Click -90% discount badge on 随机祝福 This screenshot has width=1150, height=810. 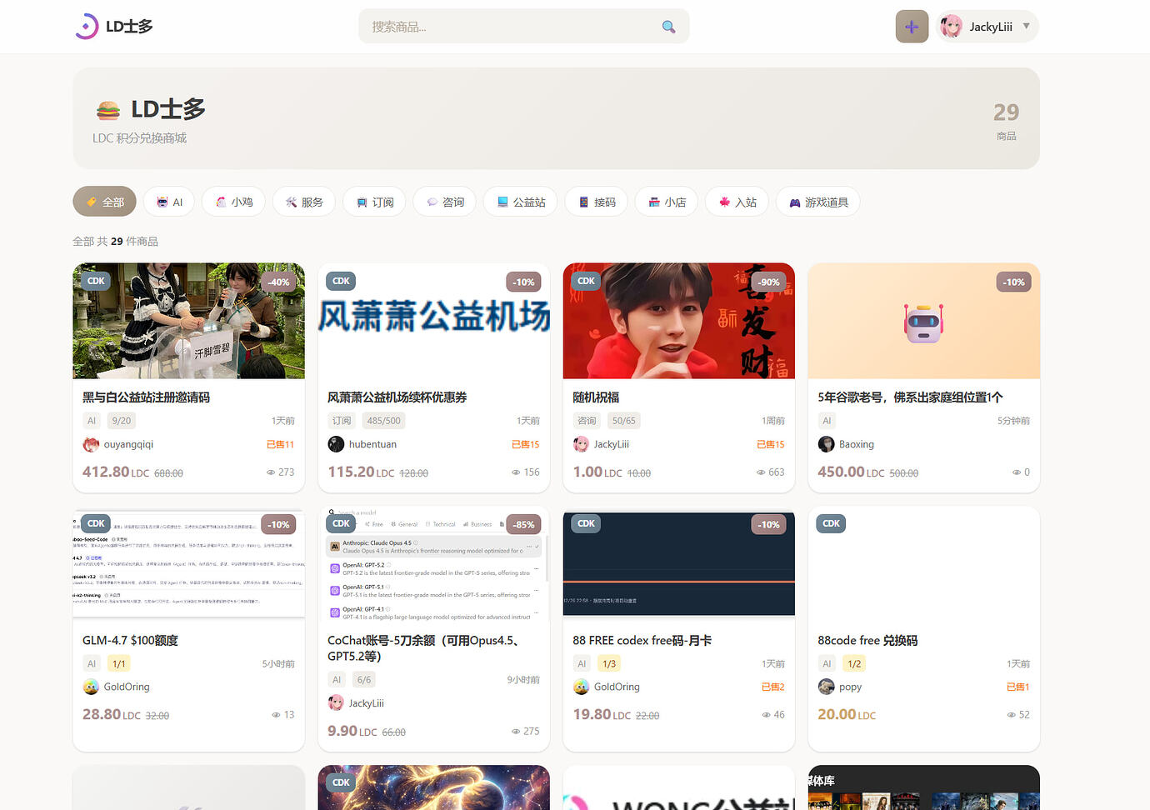(768, 282)
